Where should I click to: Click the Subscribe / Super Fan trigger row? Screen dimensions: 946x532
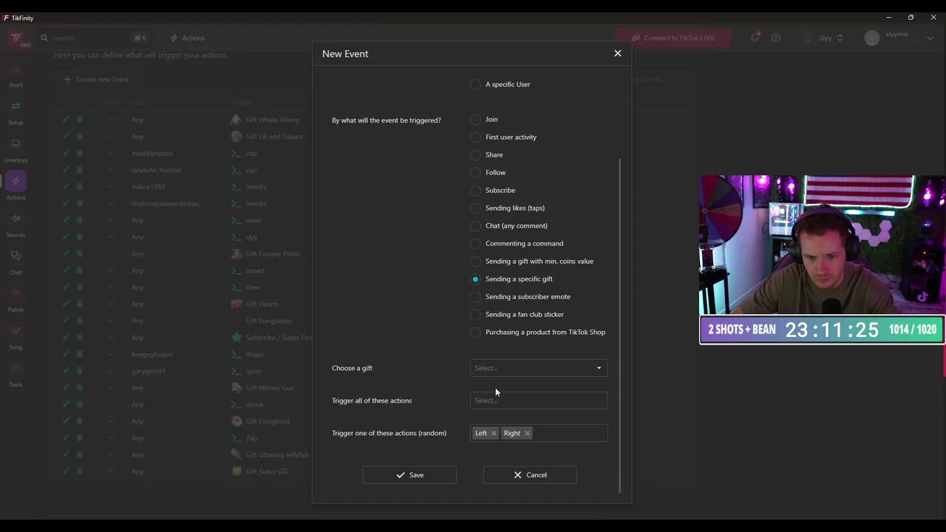pyautogui.click(x=271, y=338)
